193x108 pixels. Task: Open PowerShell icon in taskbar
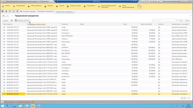[14, 106]
